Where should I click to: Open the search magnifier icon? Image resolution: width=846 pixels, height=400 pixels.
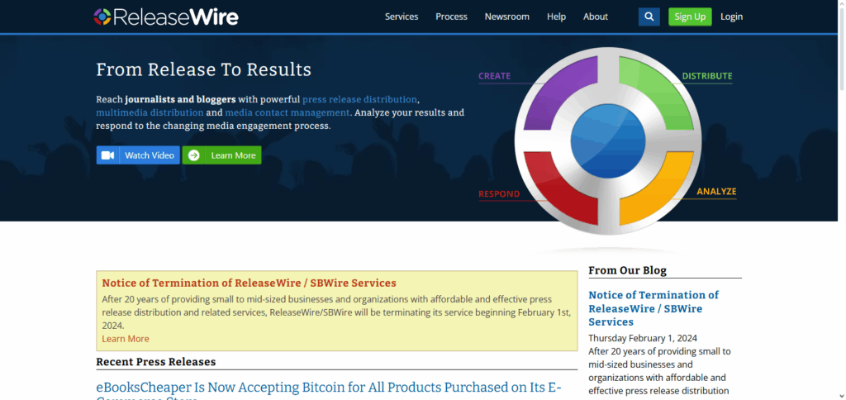coord(649,17)
